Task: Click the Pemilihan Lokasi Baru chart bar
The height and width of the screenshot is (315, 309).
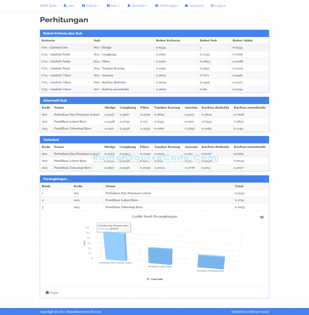Action: 160,255
